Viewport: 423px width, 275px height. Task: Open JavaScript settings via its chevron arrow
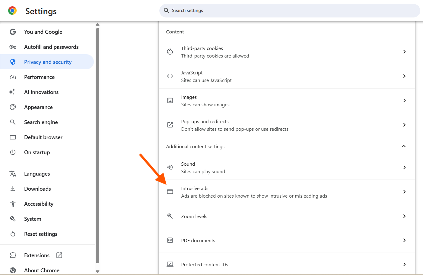[x=405, y=76]
